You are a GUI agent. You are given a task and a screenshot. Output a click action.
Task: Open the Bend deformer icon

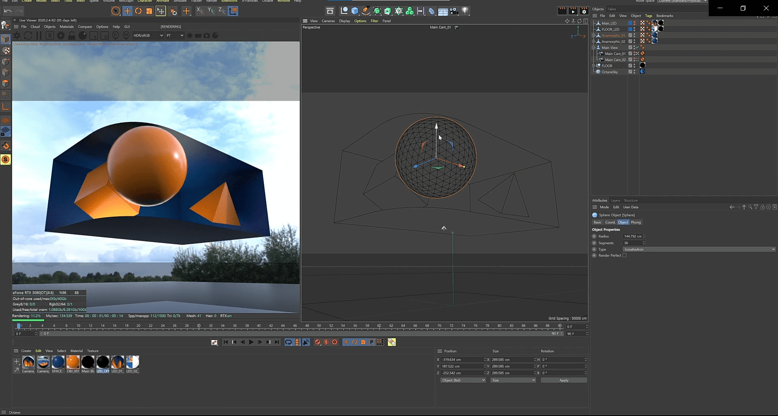pyautogui.click(x=432, y=11)
